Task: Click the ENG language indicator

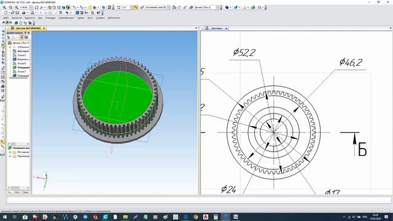Action: click(x=365, y=217)
